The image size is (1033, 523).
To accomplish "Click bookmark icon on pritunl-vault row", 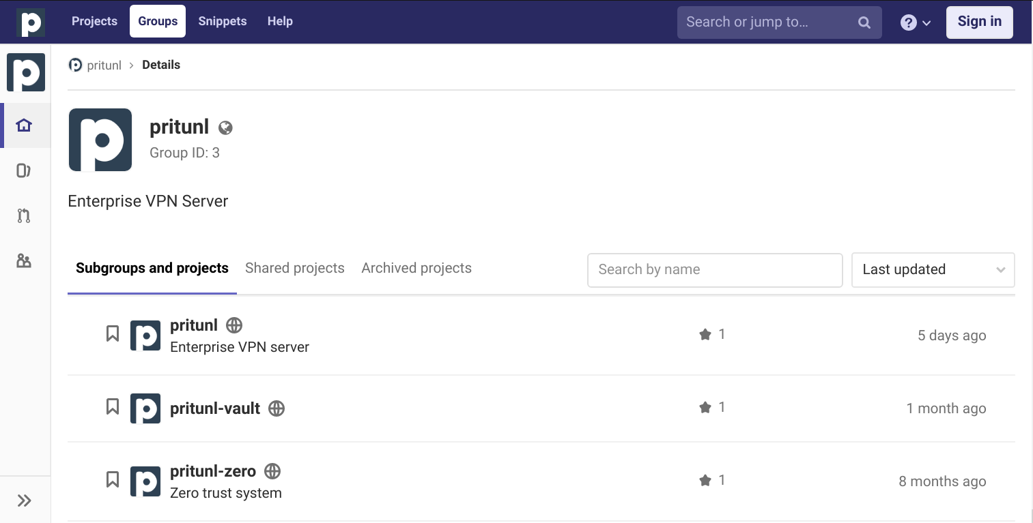I will pyautogui.click(x=113, y=407).
